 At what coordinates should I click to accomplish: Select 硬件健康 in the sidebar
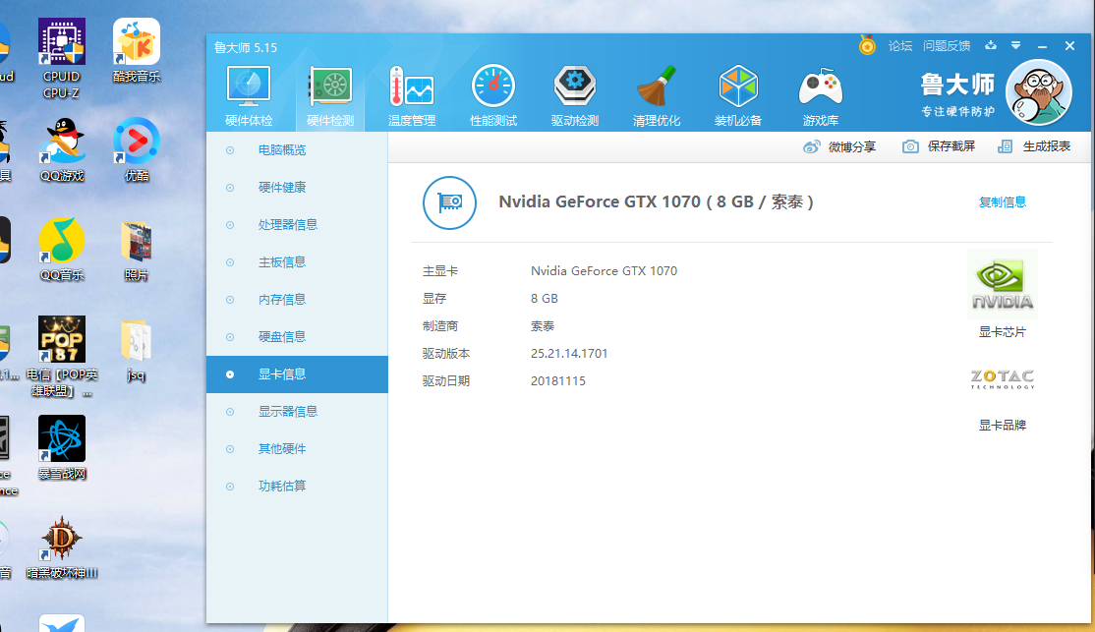(297, 187)
